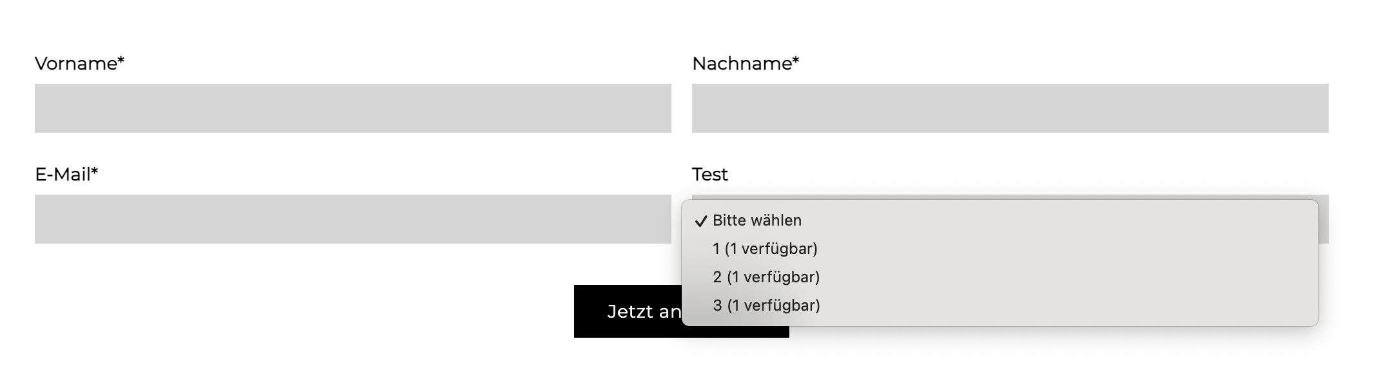Click the checkmark beside 'Bitte wählen'
Viewport: 1397px width, 388px height.
pos(700,221)
